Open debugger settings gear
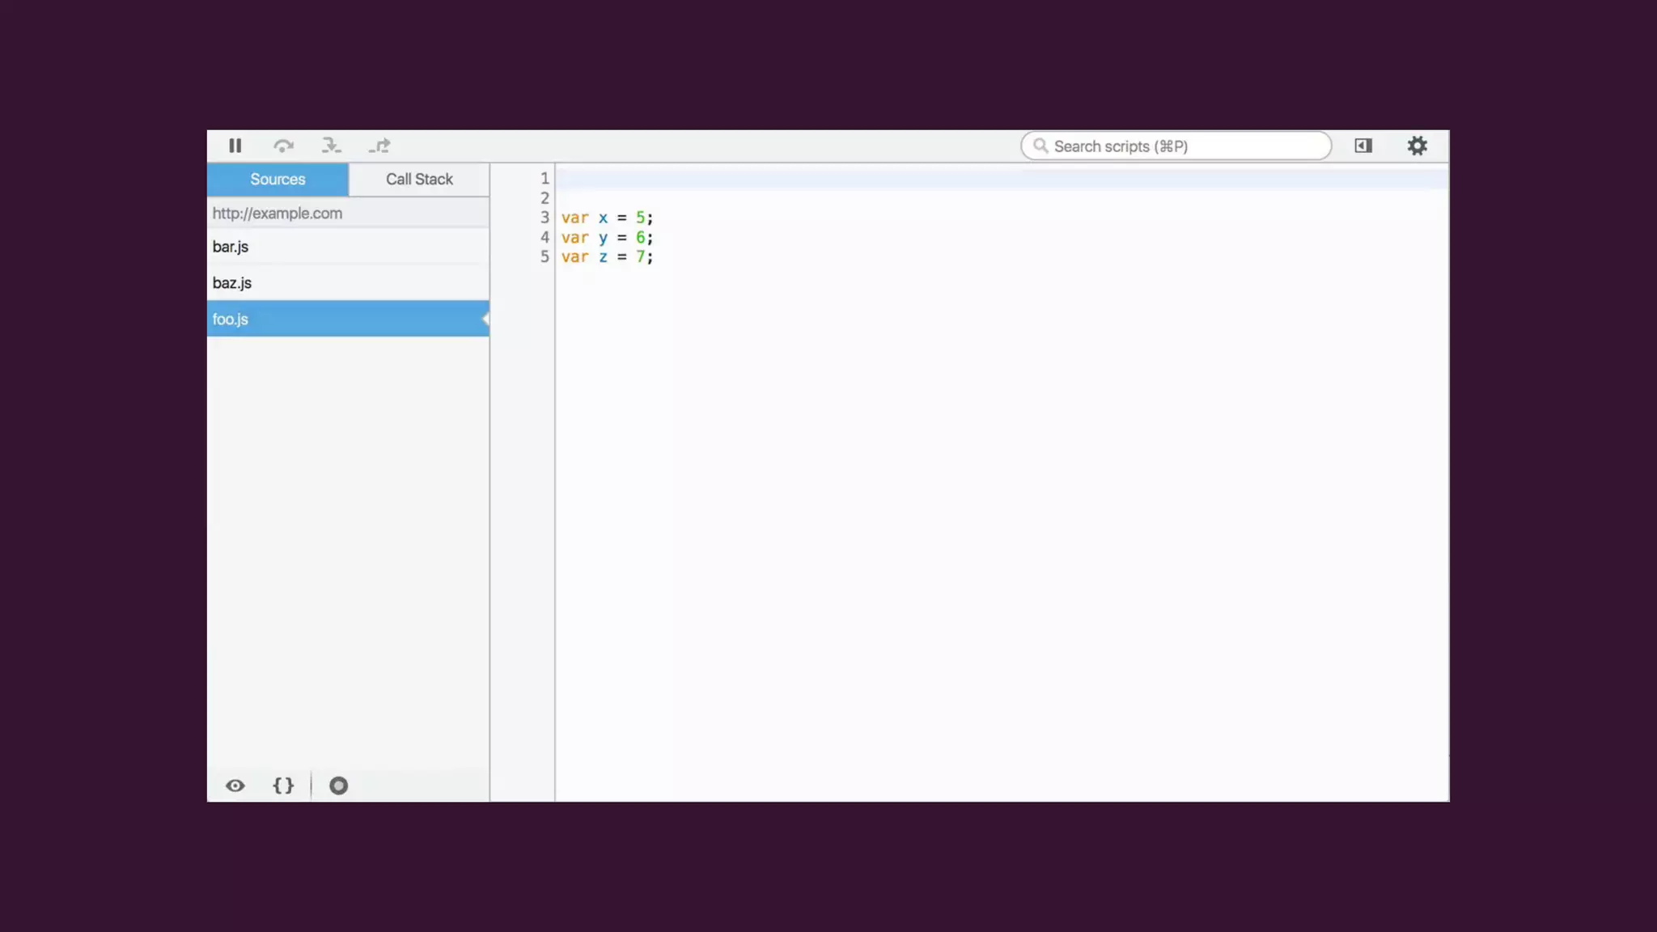This screenshot has width=1657, height=932. tap(1417, 146)
